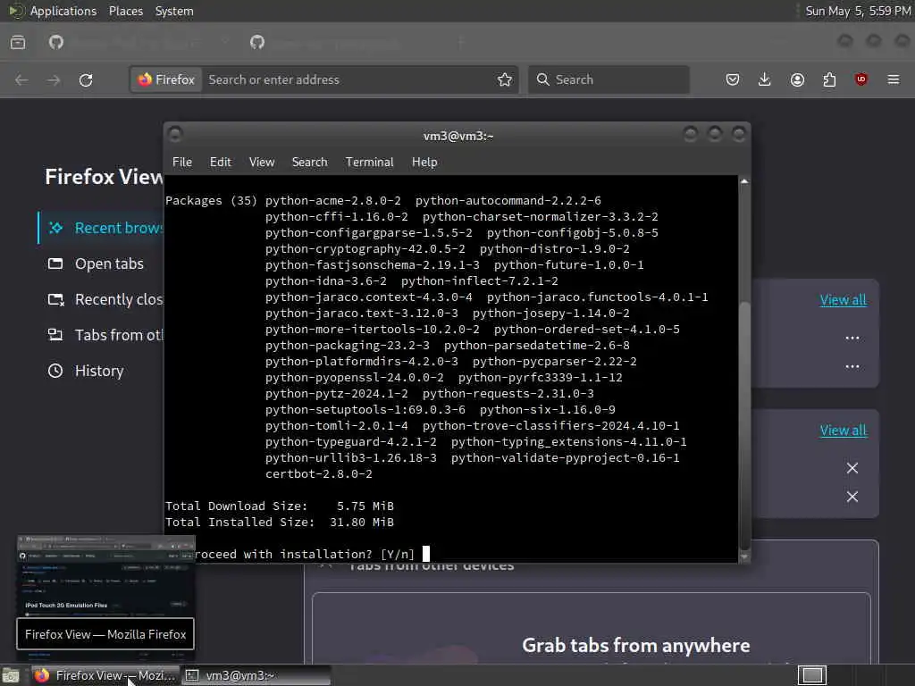
Task: Open Pocket save icon in Firefox
Action: point(733,79)
